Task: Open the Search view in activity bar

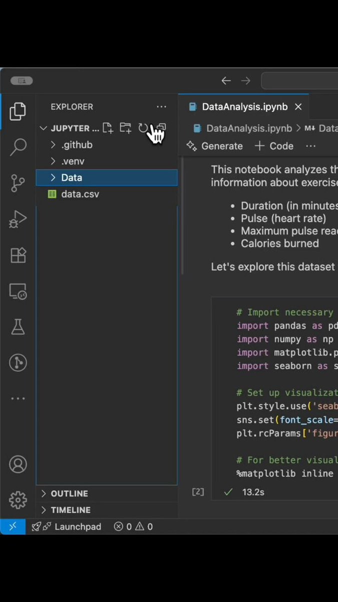Action: [18, 147]
